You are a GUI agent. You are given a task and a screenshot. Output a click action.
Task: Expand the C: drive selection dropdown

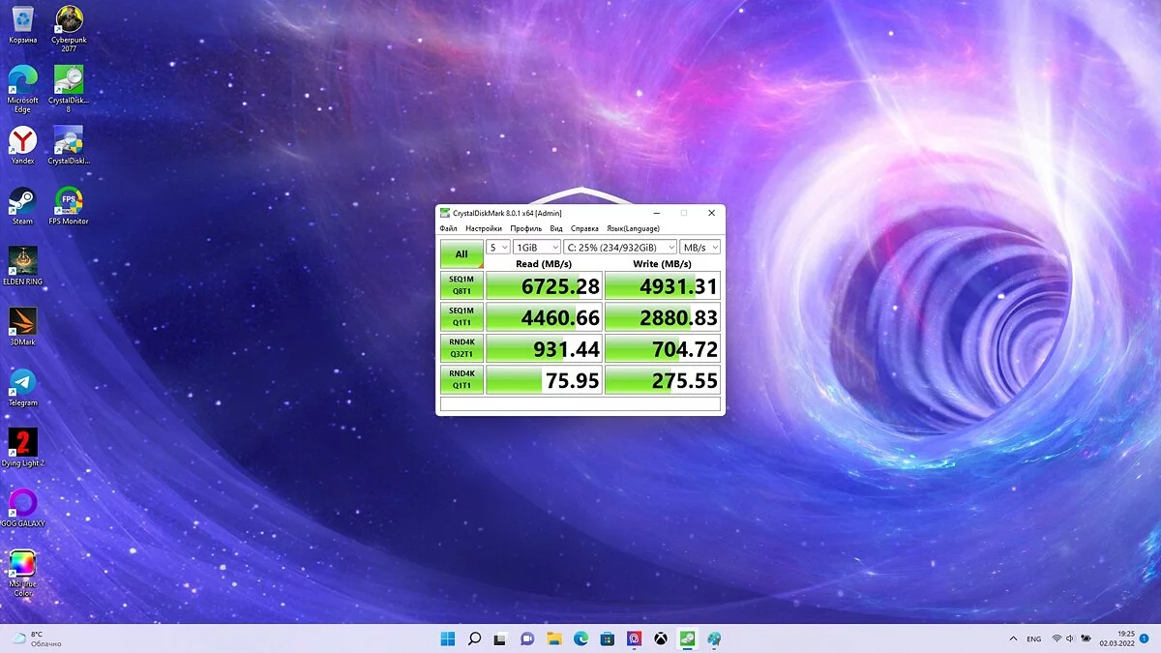coord(619,247)
